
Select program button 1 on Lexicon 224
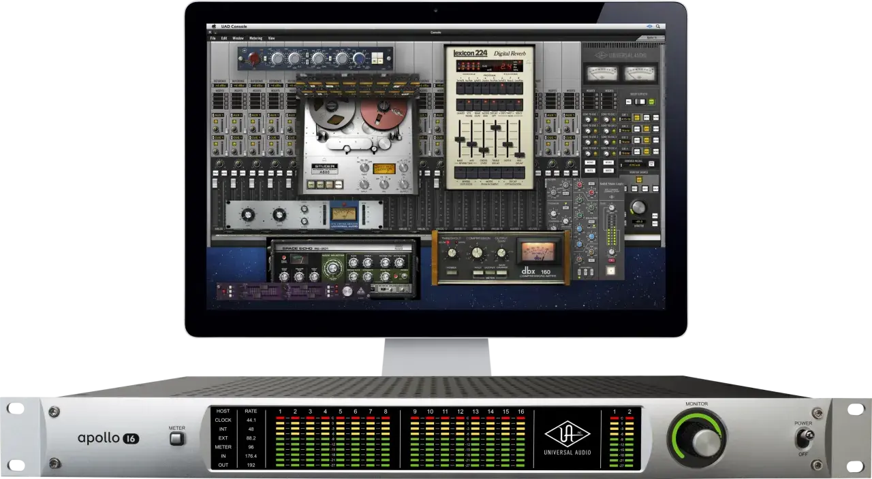click(461, 88)
